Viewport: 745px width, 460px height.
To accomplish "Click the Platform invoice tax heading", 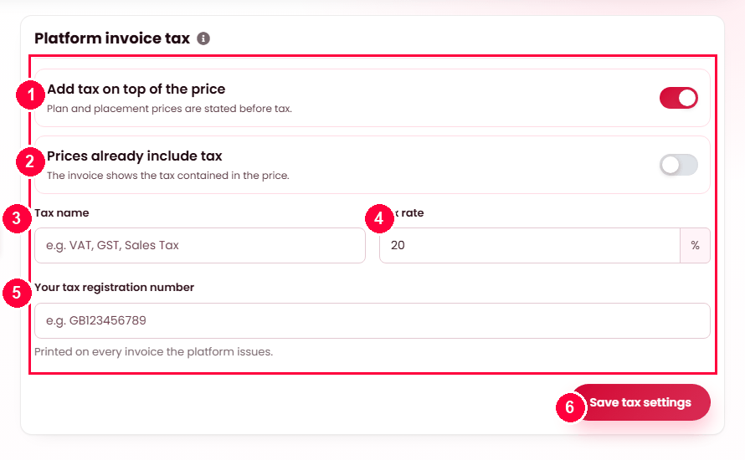I will [x=112, y=38].
